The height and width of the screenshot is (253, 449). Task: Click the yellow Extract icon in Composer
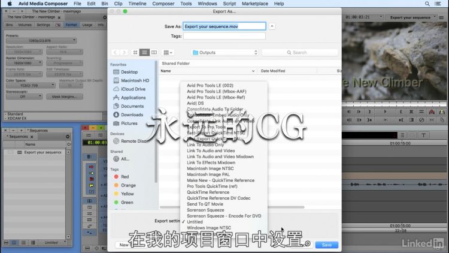(442, 112)
